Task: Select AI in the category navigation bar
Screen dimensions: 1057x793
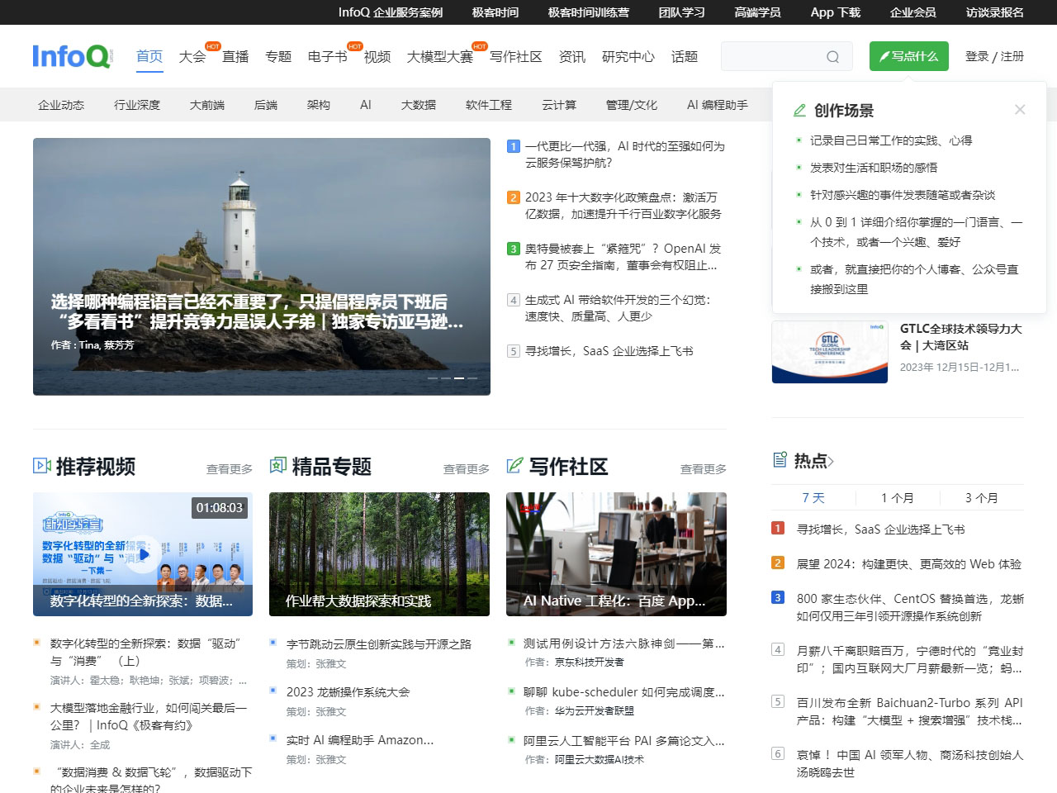Action: pos(365,105)
